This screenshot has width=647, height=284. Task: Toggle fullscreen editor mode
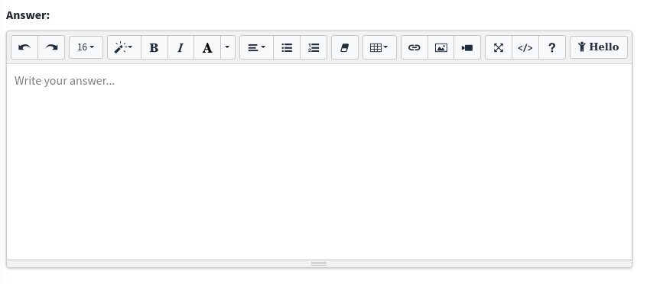point(499,47)
